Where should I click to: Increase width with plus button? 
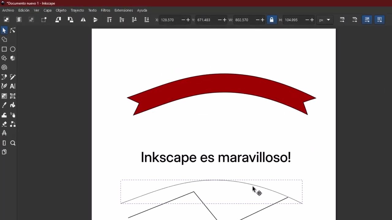[262, 20]
